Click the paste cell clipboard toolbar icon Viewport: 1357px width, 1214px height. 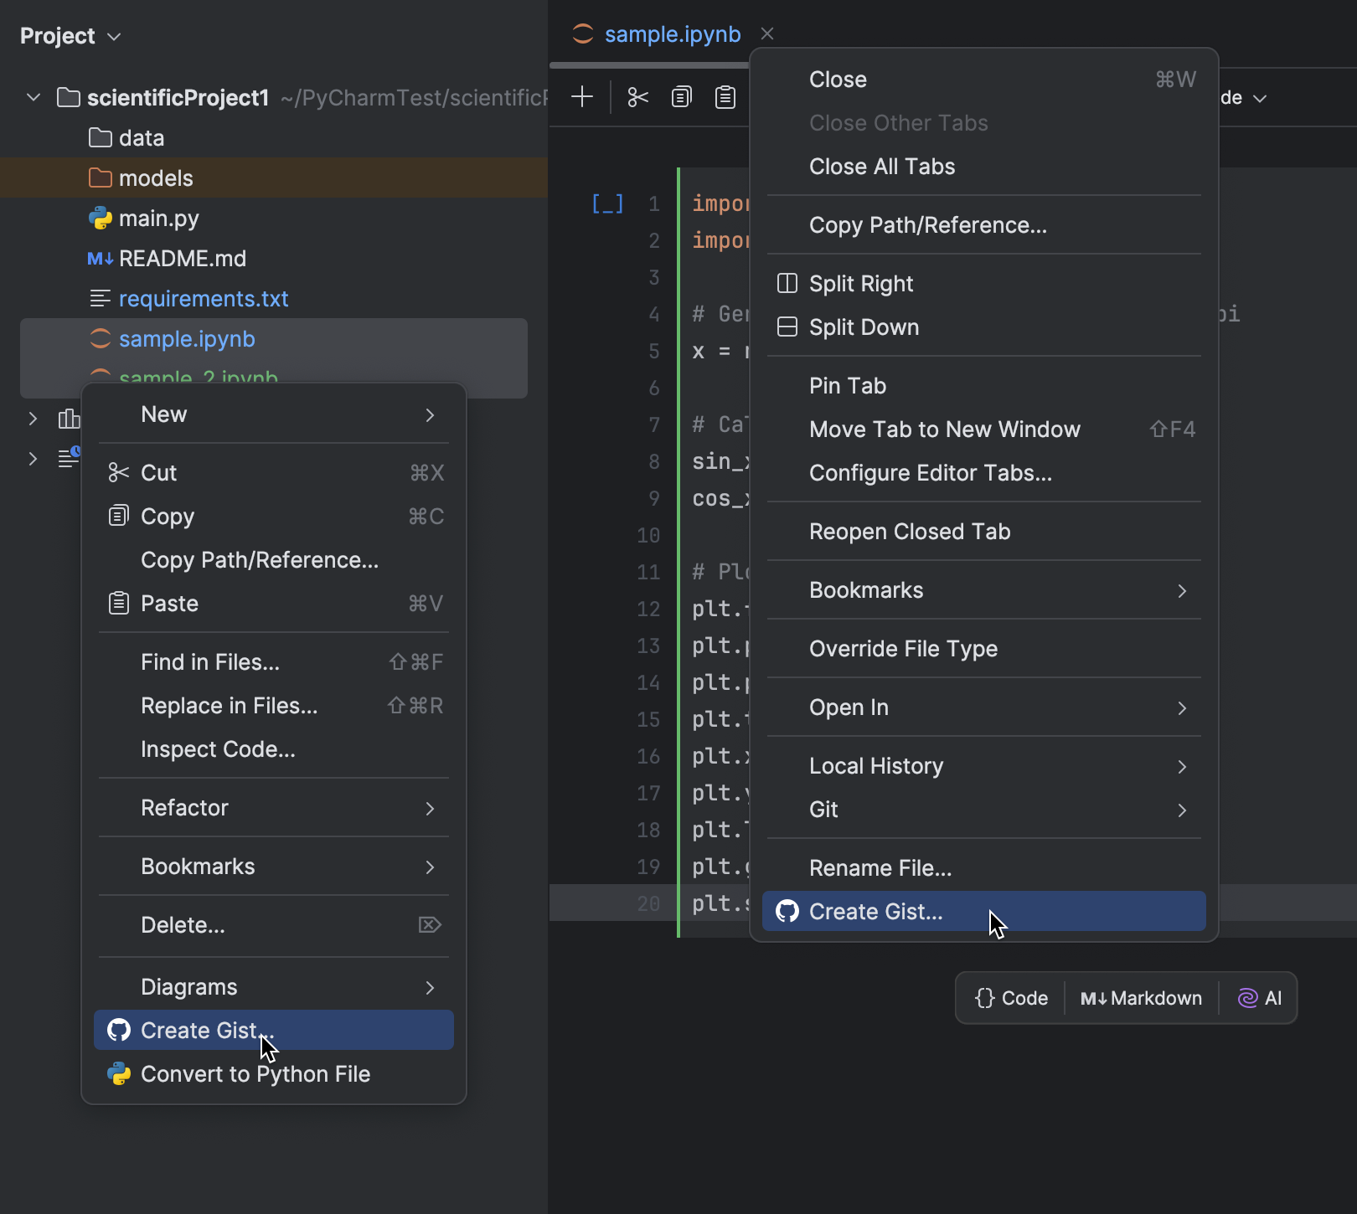[x=725, y=97]
